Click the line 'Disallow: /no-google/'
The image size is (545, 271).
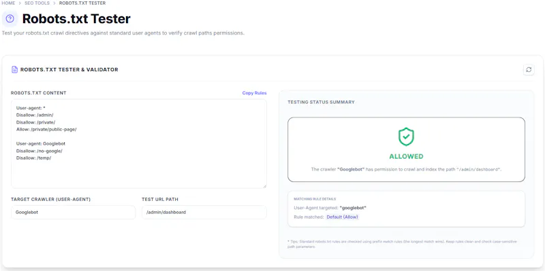(40, 151)
